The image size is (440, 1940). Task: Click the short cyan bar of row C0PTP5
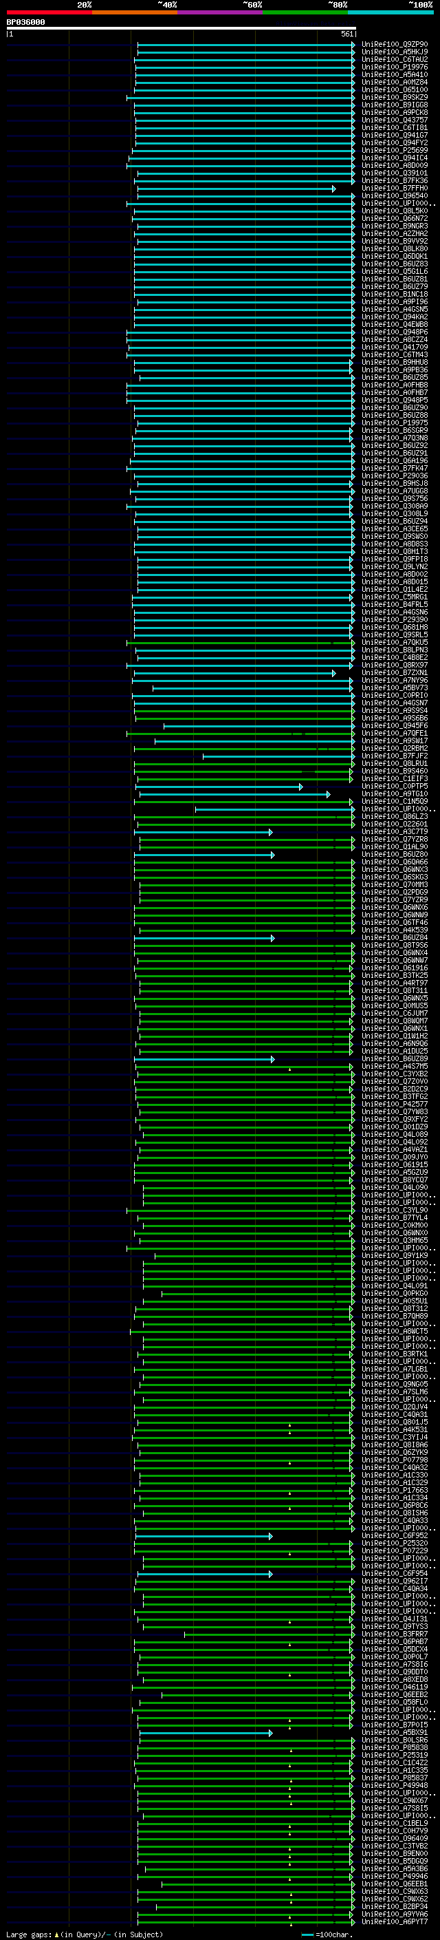coord(219,786)
